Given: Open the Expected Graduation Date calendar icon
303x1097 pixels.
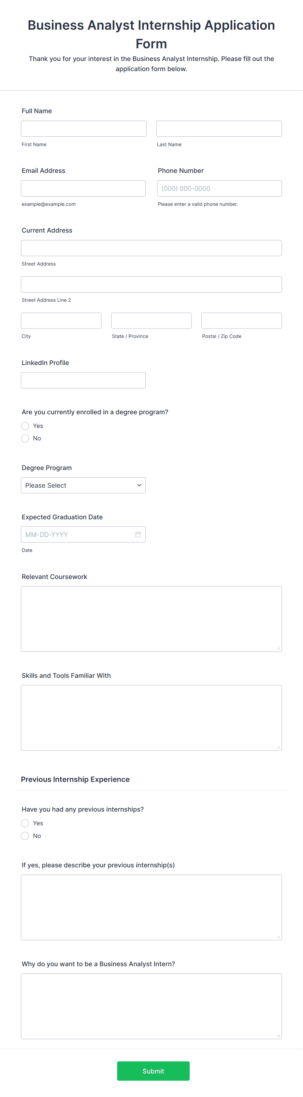Looking at the screenshot, I should click(138, 534).
